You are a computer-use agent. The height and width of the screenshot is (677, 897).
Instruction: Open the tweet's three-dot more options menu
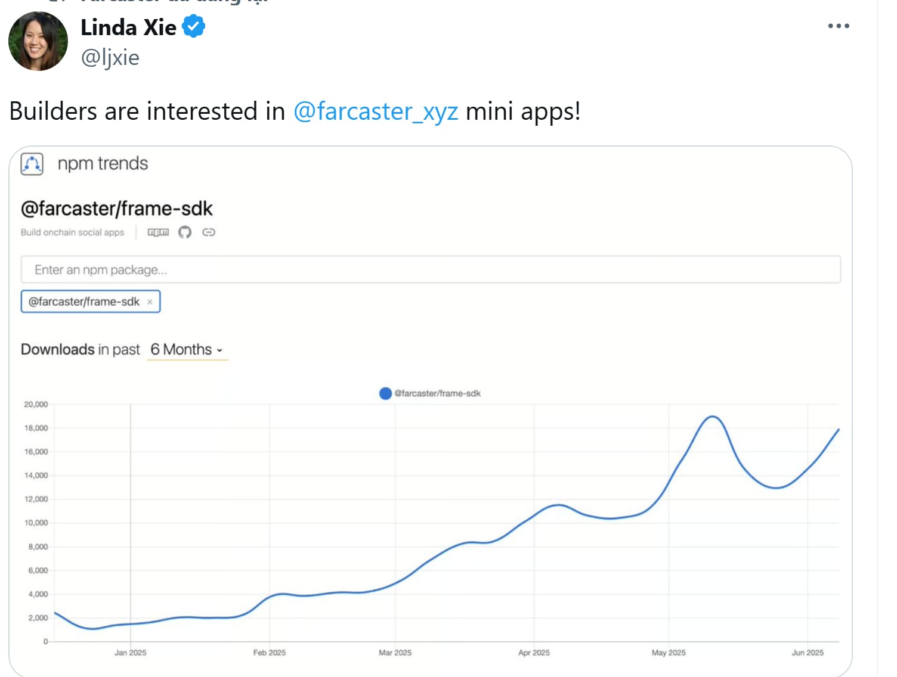coord(838,26)
